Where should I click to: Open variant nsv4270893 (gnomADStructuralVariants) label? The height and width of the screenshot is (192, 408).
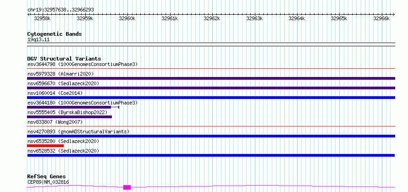[x=78, y=132]
